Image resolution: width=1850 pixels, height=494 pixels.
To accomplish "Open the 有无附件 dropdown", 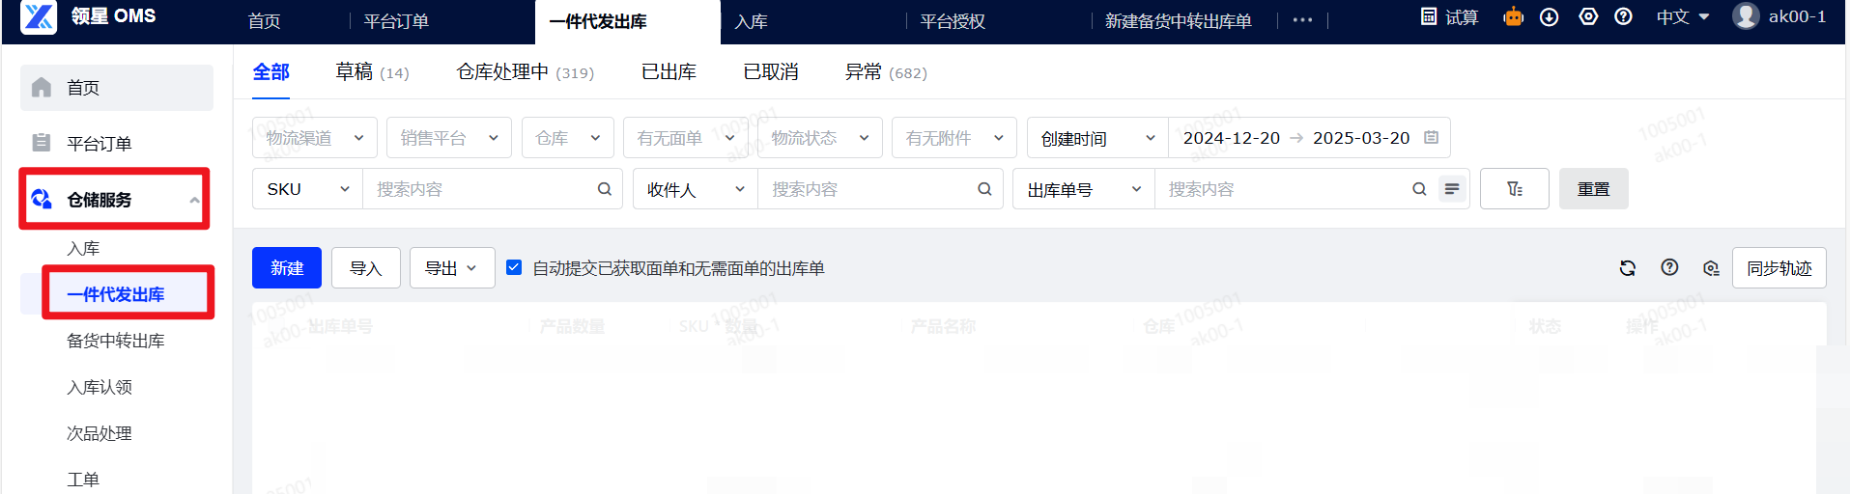I will click(954, 138).
